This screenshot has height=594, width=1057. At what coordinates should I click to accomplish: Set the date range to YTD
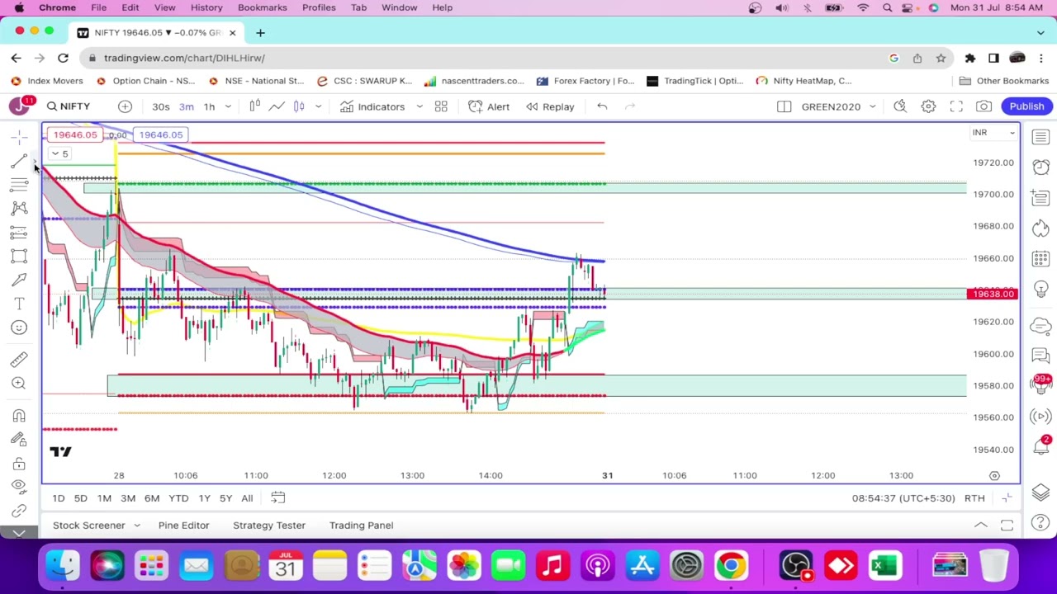pyautogui.click(x=178, y=498)
